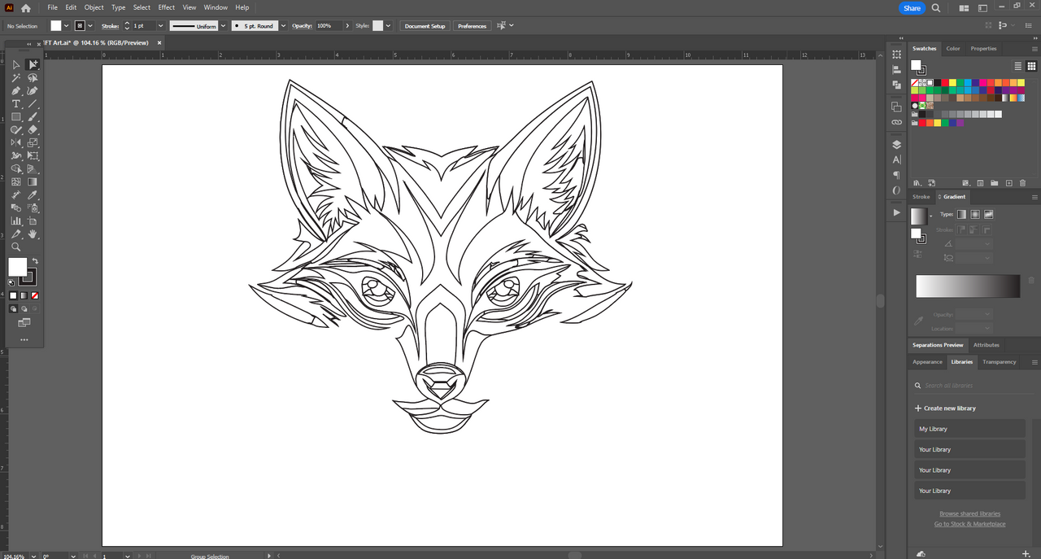
Task: Choose the freeform gradient type
Action: pyautogui.click(x=989, y=214)
